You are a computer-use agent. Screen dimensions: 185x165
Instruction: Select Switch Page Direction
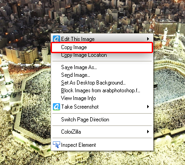tap(102, 120)
